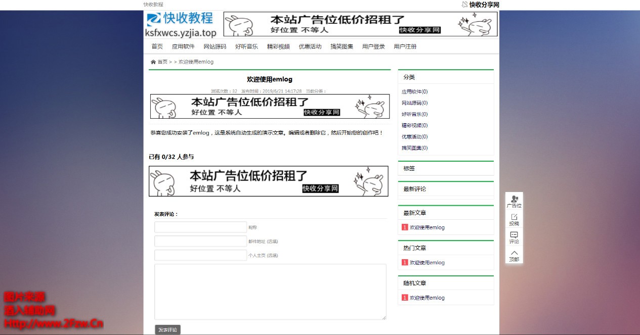Open the 用户登录 menu item
Image resolution: width=640 pixels, height=335 pixels.
[373, 46]
